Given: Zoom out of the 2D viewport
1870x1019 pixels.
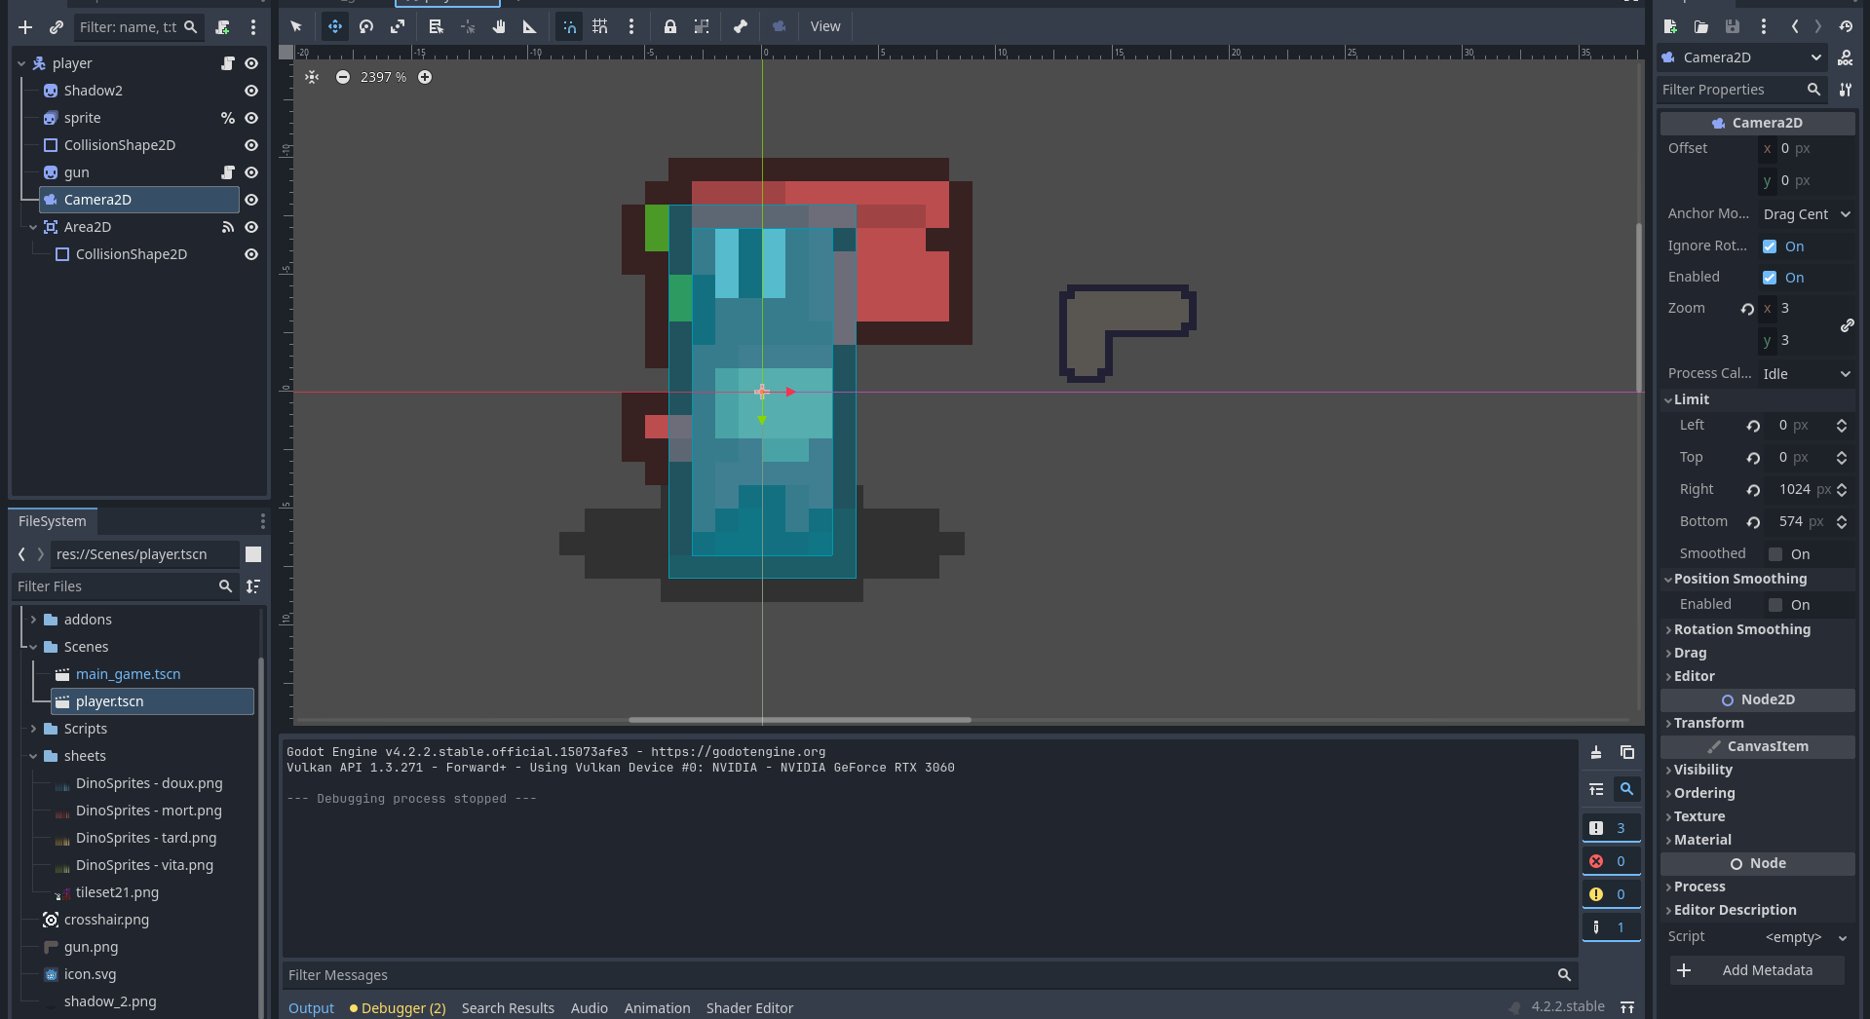Looking at the screenshot, I should (343, 77).
